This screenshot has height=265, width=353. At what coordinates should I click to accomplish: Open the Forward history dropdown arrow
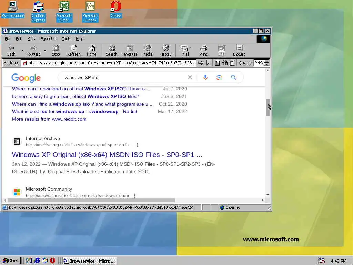45,51
